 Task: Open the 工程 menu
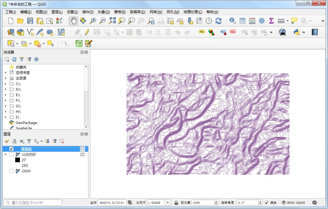click(10, 12)
